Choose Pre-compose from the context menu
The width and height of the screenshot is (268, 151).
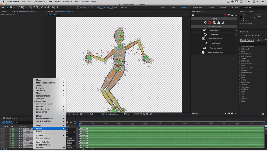pos(43,138)
